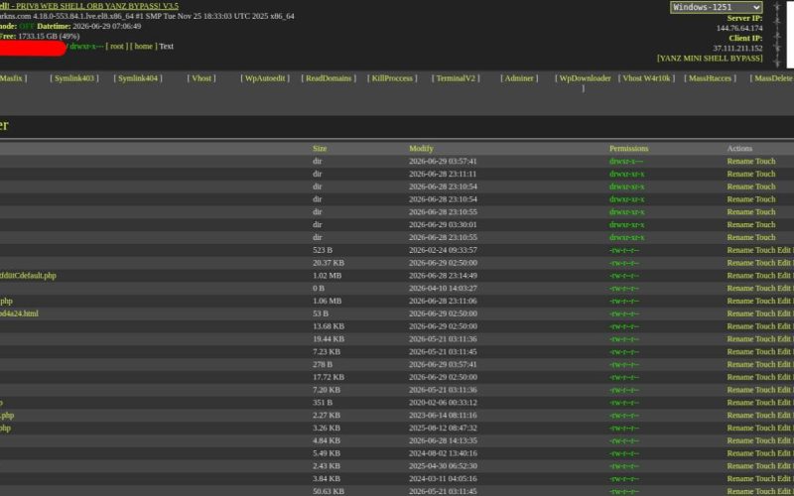Image resolution: width=794 pixels, height=496 pixels.
Task: Rename the 7.23 KB file
Action: tap(739, 352)
